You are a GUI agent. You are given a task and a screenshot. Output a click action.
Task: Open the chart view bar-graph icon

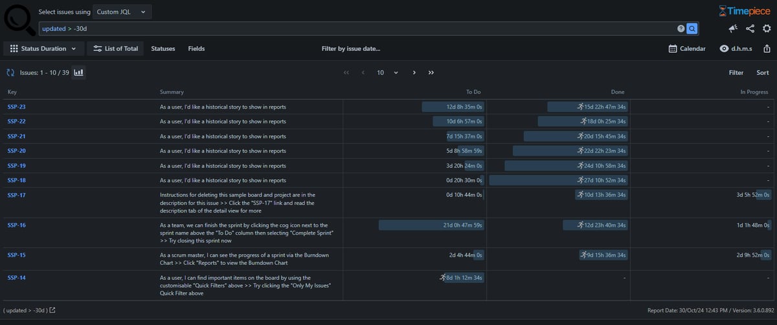[x=78, y=73]
